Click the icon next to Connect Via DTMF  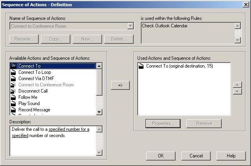pyautogui.click(x=13, y=79)
